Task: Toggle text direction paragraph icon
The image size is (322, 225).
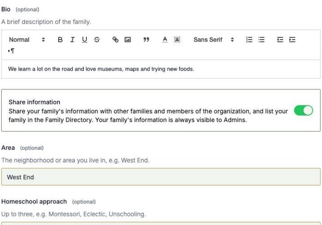Action: (11, 51)
